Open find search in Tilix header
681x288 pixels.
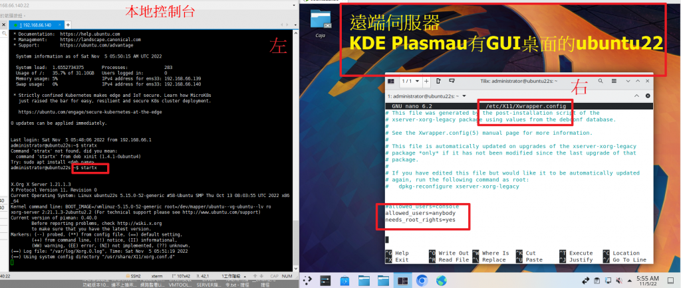click(601, 81)
